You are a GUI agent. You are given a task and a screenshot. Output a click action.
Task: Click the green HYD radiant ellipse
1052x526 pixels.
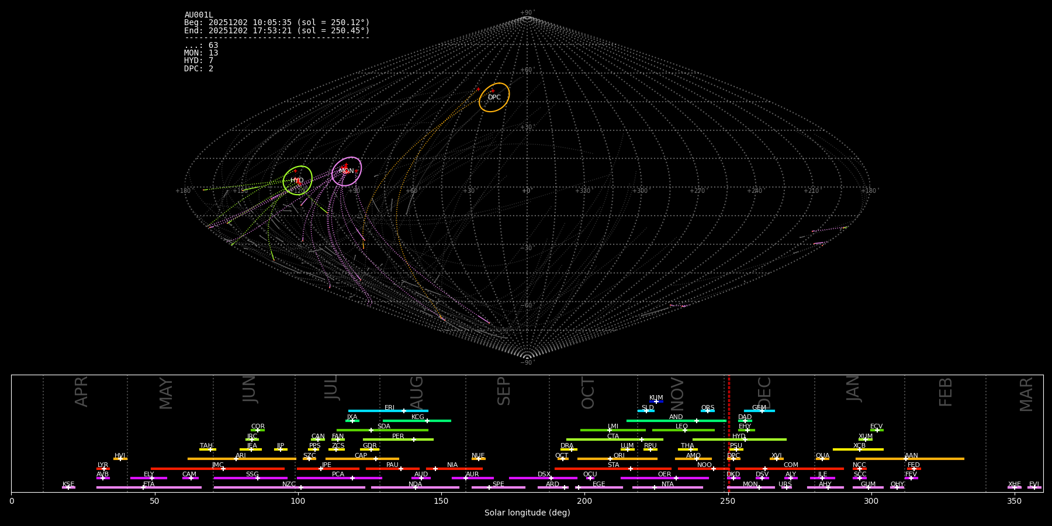tap(297, 180)
